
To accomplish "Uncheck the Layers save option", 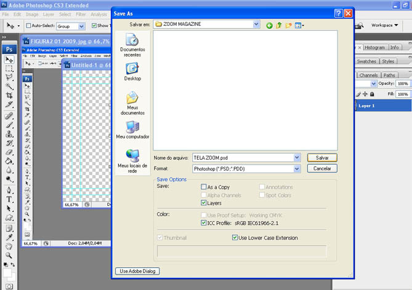I will pos(204,203).
